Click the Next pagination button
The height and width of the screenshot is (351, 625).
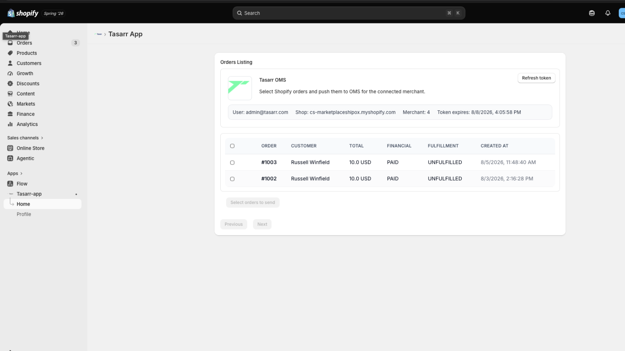click(x=262, y=224)
